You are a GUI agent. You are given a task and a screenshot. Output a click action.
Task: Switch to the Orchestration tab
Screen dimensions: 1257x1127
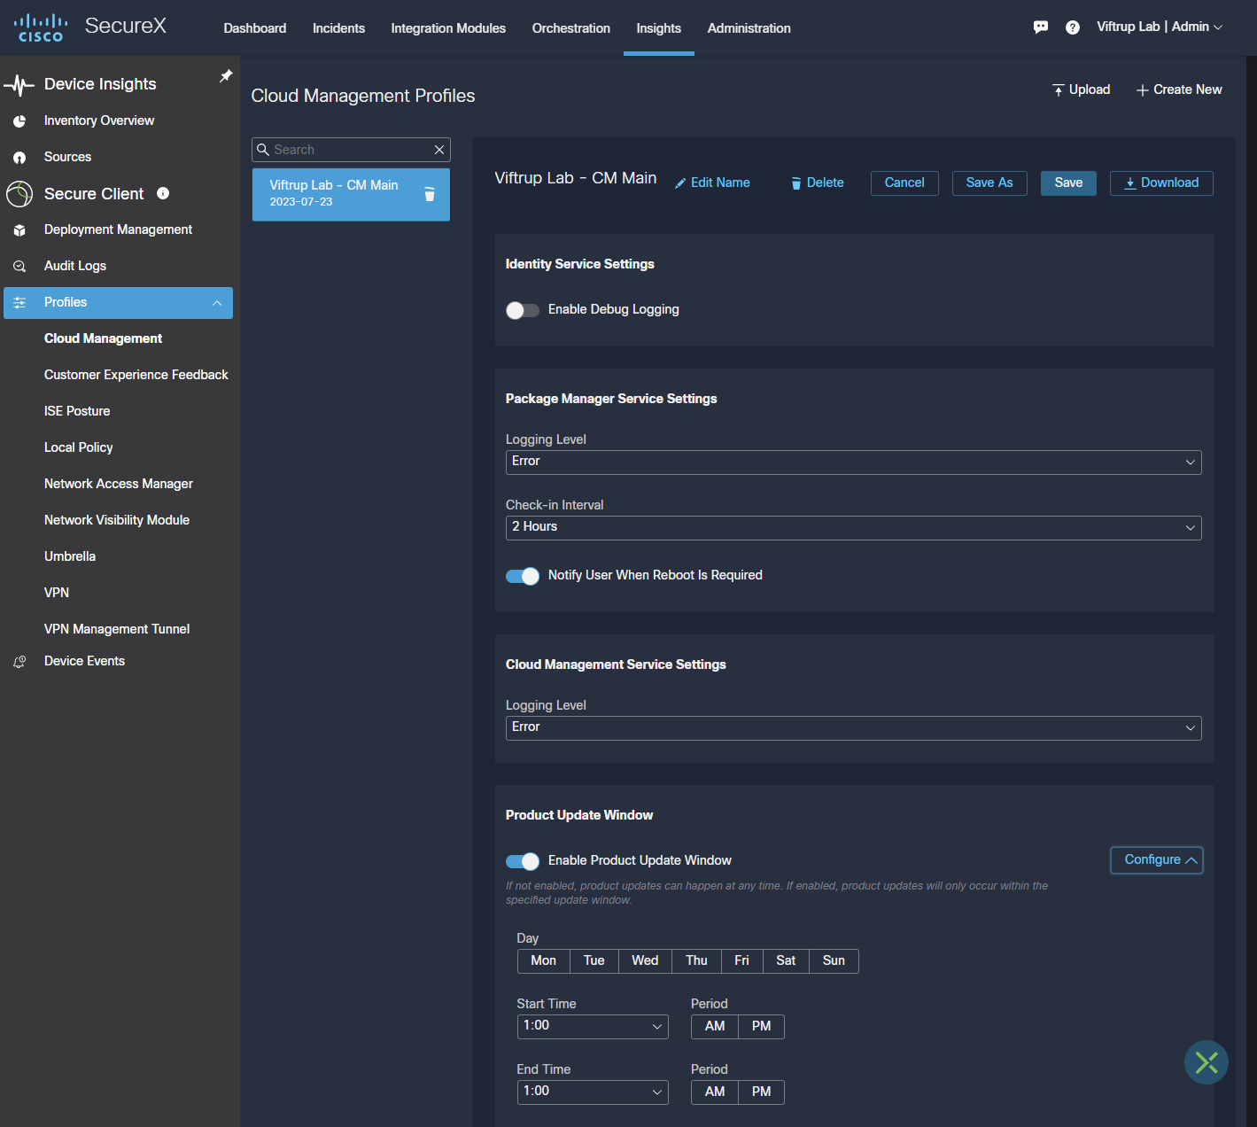pyautogui.click(x=570, y=28)
